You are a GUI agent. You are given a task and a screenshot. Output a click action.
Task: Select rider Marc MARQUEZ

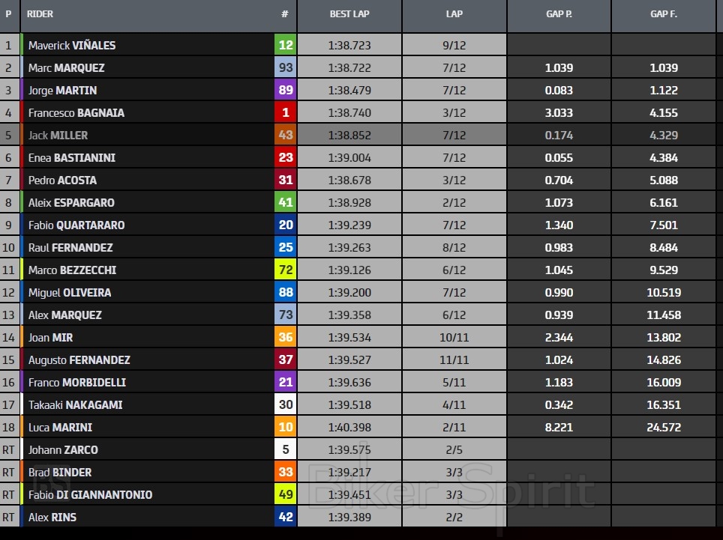(x=66, y=67)
